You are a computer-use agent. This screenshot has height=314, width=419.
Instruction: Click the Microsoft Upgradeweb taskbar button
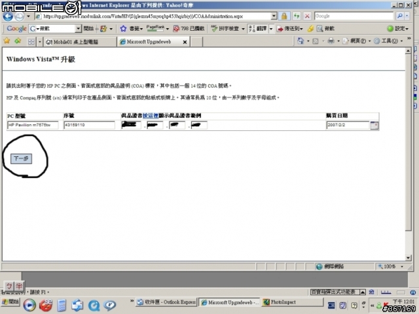[x=229, y=302]
